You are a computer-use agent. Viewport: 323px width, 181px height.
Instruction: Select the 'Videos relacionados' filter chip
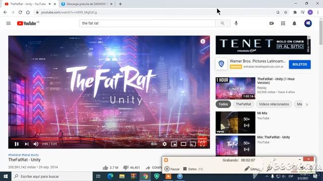click(x=274, y=104)
